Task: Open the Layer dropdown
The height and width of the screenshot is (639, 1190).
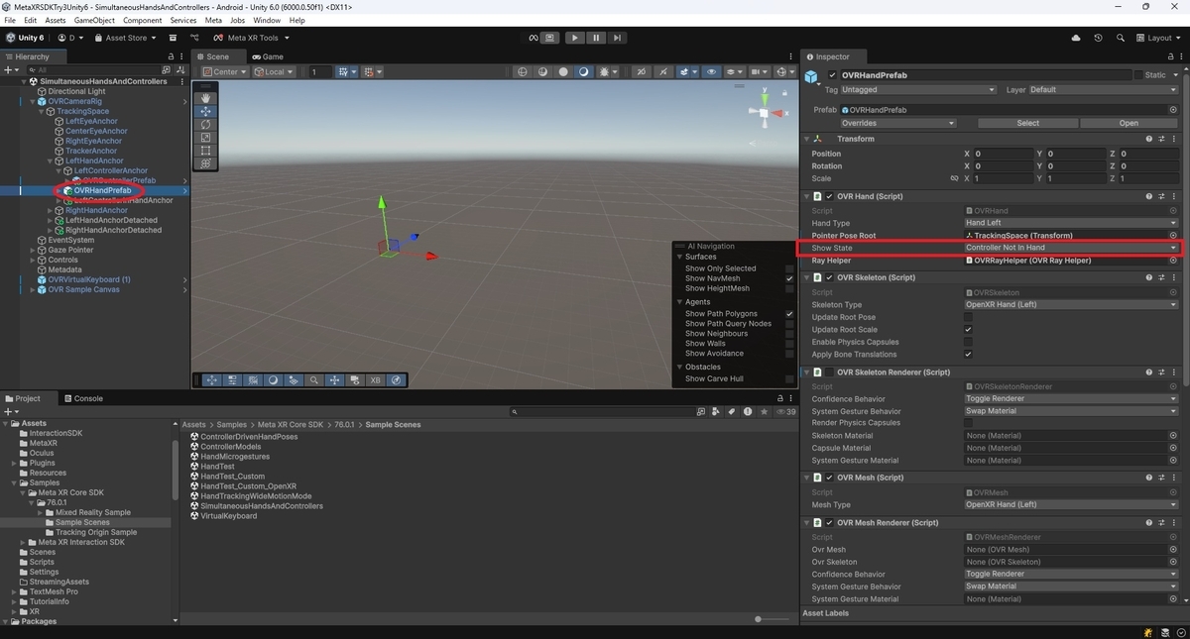Action: [x=1105, y=90]
